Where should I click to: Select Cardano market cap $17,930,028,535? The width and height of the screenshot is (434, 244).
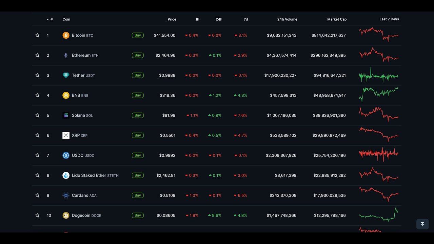330,195
